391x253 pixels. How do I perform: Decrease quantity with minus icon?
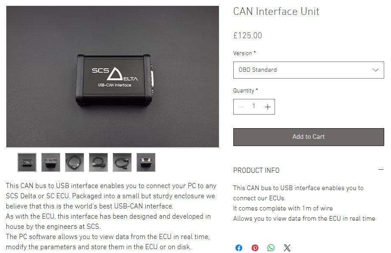tap(241, 107)
